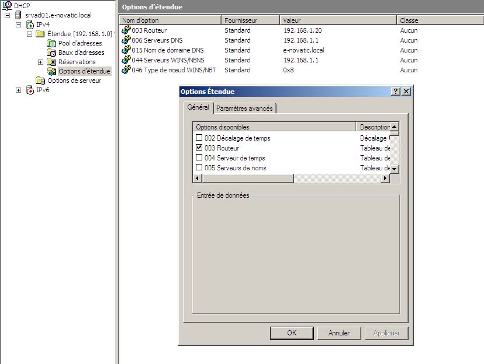Select the 002 Décalage de temps label
The width and height of the screenshot is (484, 364).
click(x=237, y=138)
